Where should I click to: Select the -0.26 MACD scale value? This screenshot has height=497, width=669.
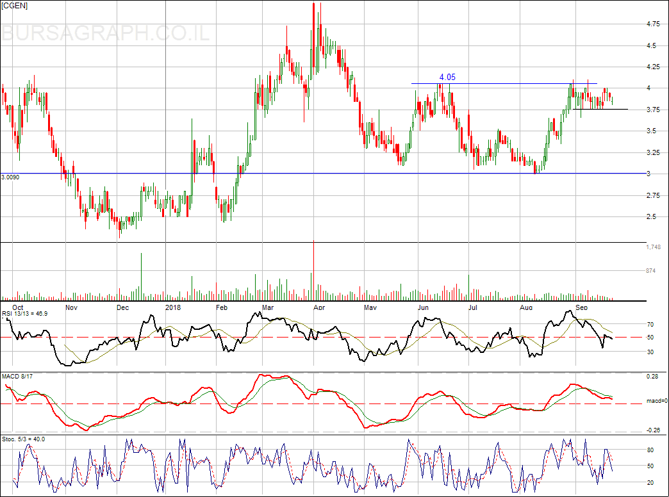(653, 430)
